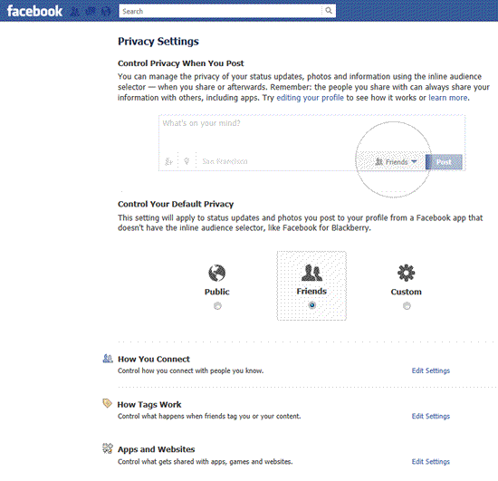The height and width of the screenshot is (481, 498).
Task: Edit Settings for How You Connect
Action: click(x=431, y=370)
